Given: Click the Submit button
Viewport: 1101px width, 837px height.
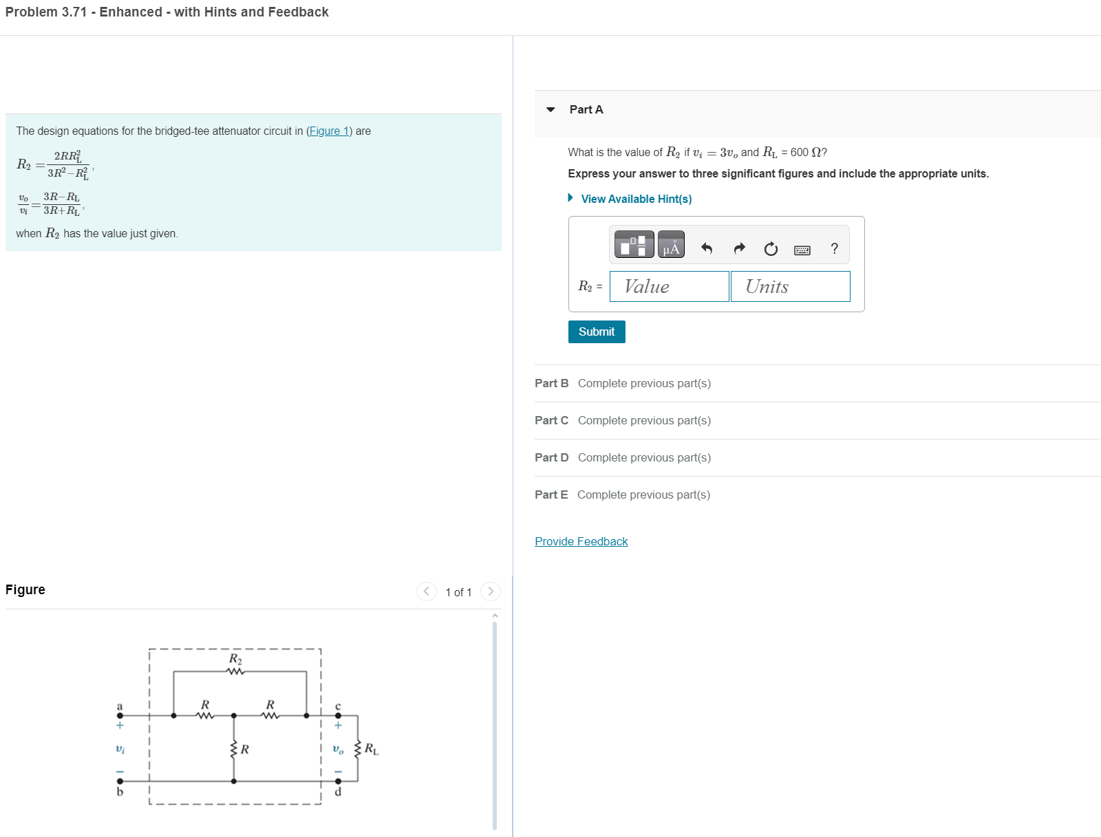Looking at the screenshot, I should click(x=596, y=331).
